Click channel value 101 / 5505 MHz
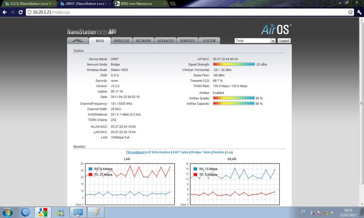 click(121, 104)
